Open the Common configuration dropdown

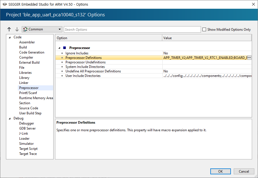[x=42, y=29]
